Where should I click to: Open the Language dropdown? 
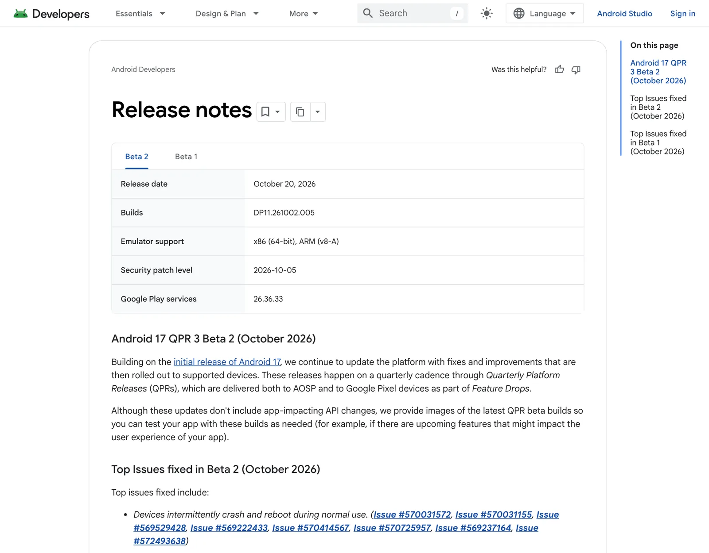click(x=545, y=13)
